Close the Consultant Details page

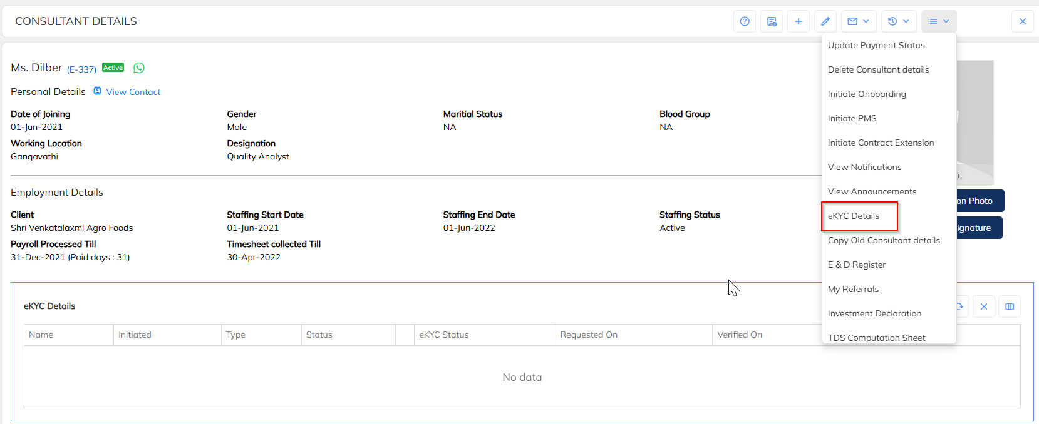coord(1023,21)
